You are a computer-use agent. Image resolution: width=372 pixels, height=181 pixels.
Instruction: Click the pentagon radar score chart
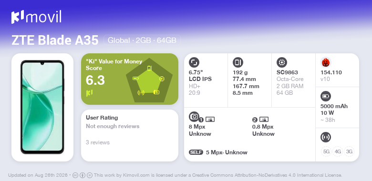[x=149, y=80]
